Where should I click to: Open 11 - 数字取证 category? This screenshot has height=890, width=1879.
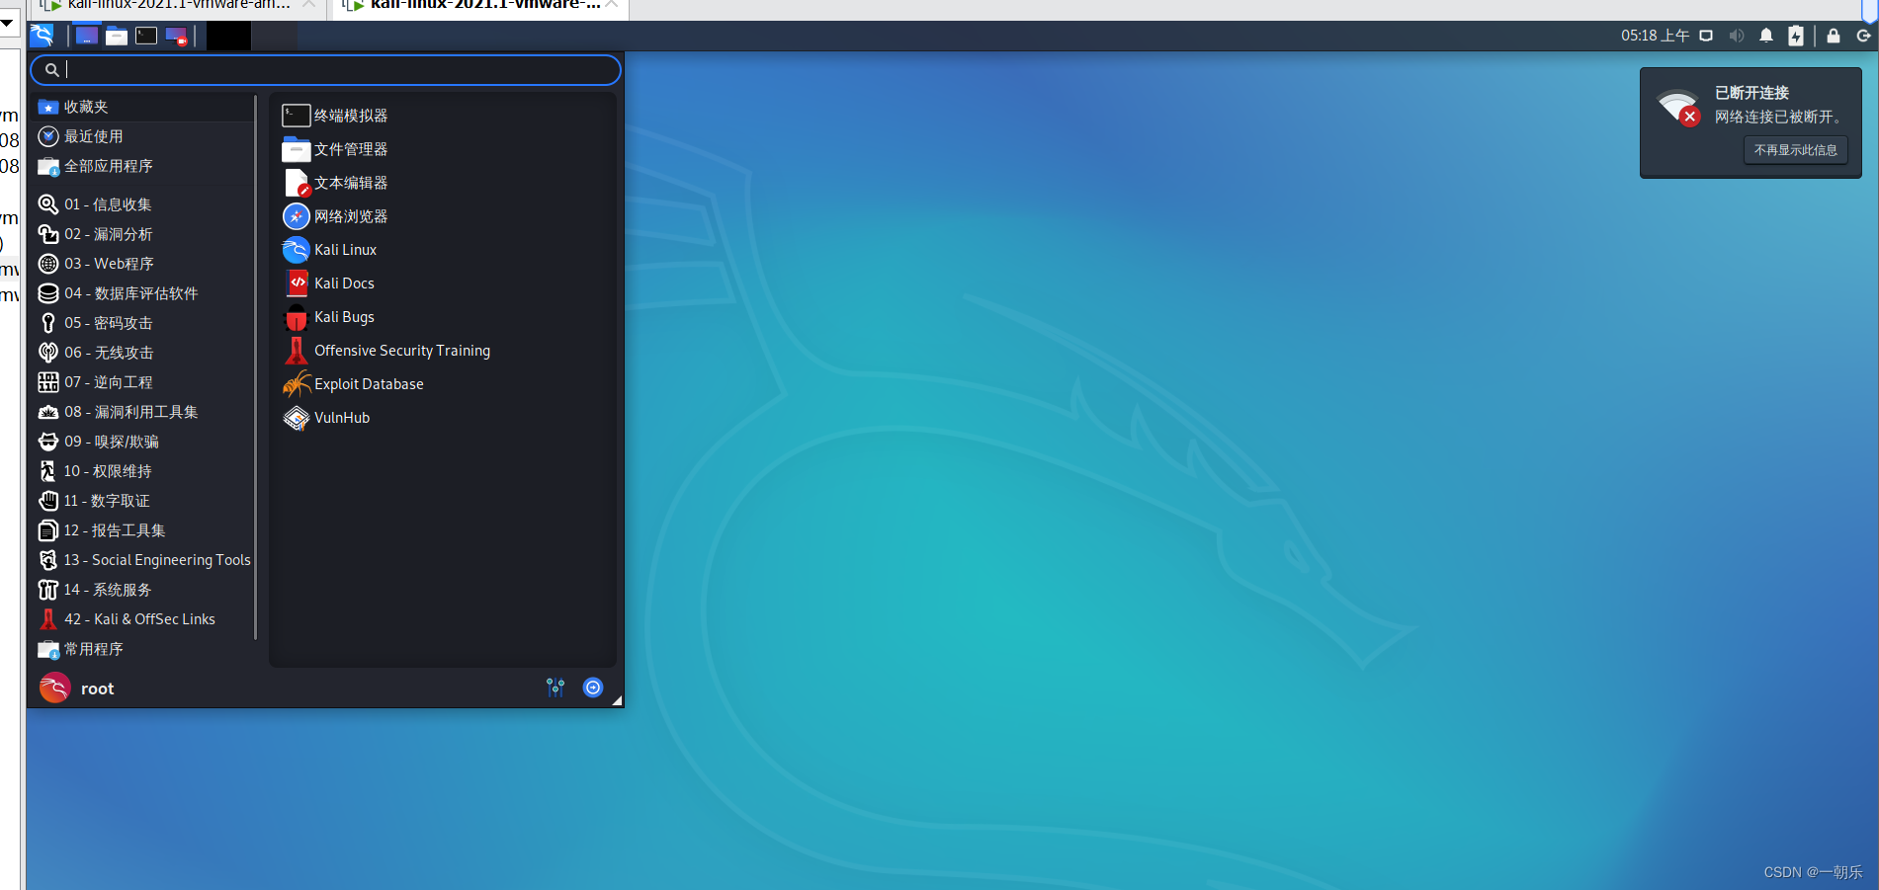144,501
